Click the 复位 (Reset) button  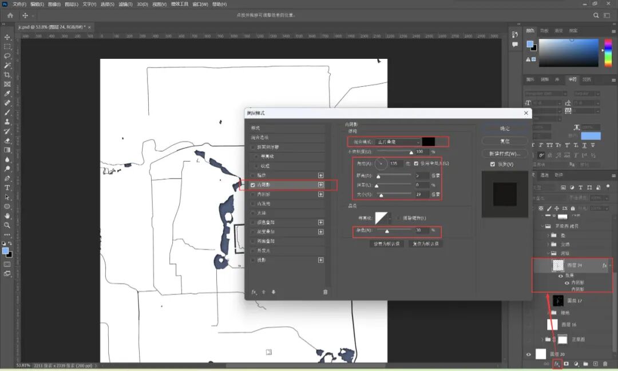[x=505, y=141]
